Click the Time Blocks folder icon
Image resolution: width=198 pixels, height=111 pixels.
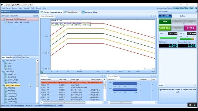4,72
